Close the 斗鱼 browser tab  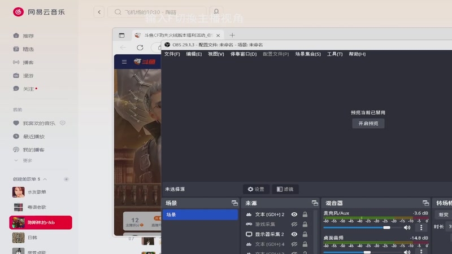click(218, 36)
